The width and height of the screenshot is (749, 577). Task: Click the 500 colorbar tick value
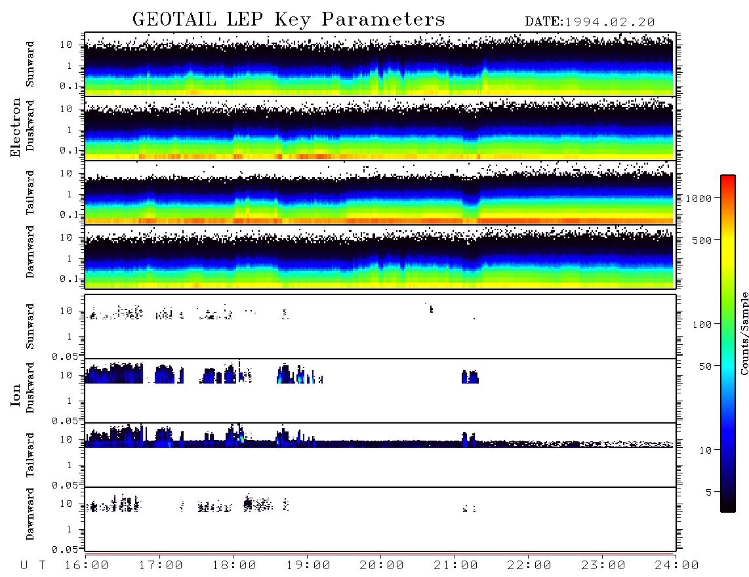(x=702, y=240)
